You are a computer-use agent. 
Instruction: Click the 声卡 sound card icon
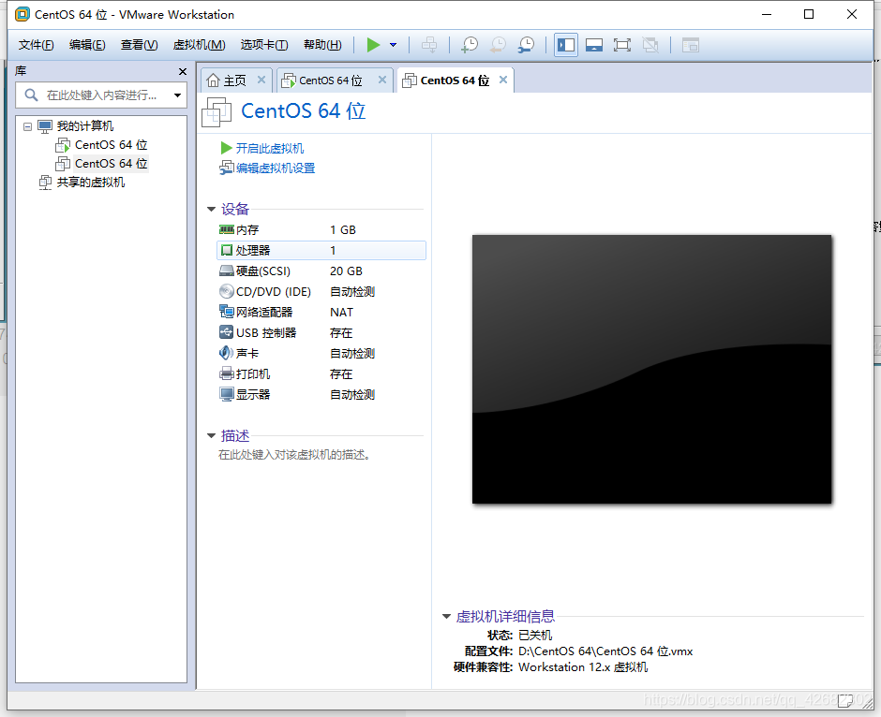[227, 353]
